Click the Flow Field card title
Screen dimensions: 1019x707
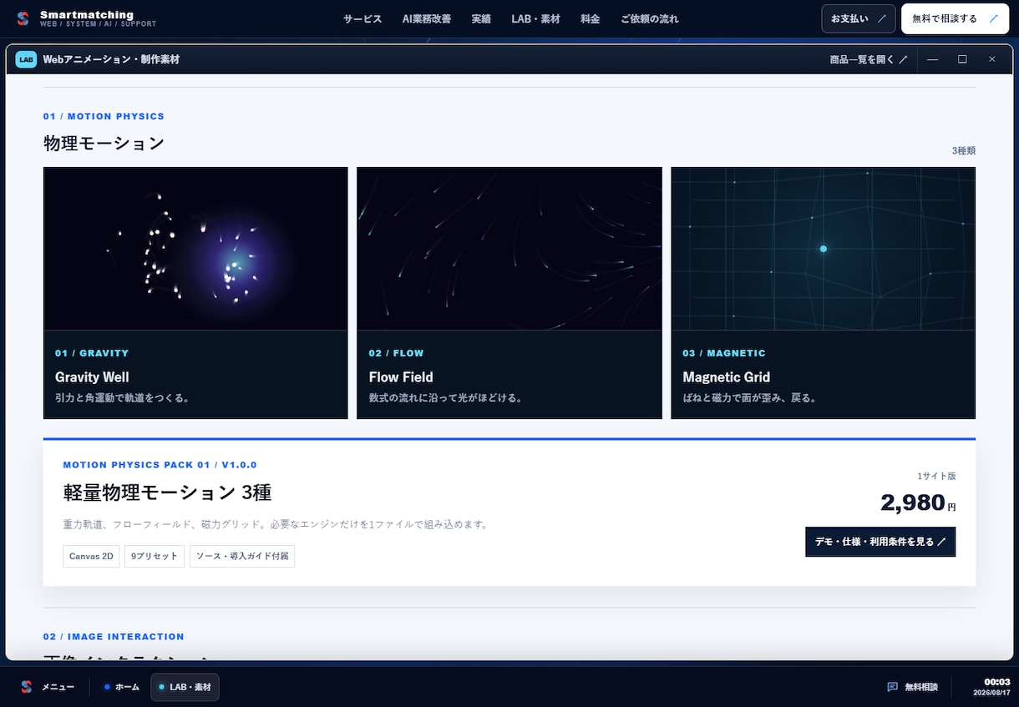pos(401,377)
